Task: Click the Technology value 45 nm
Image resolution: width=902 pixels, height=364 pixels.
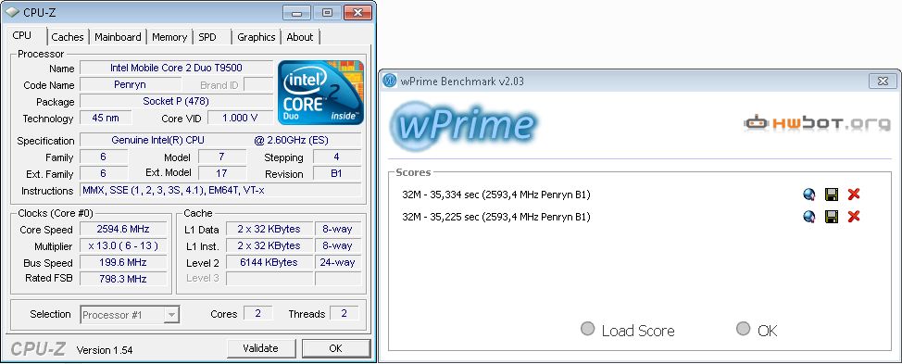Action: pyautogui.click(x=106, y=118)
